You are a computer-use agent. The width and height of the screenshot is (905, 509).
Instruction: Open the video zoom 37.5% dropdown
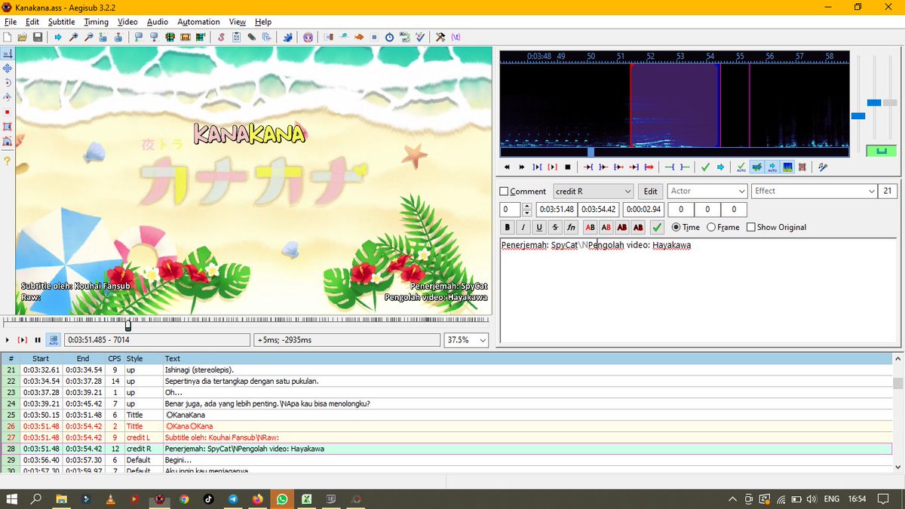coord(466,340)
